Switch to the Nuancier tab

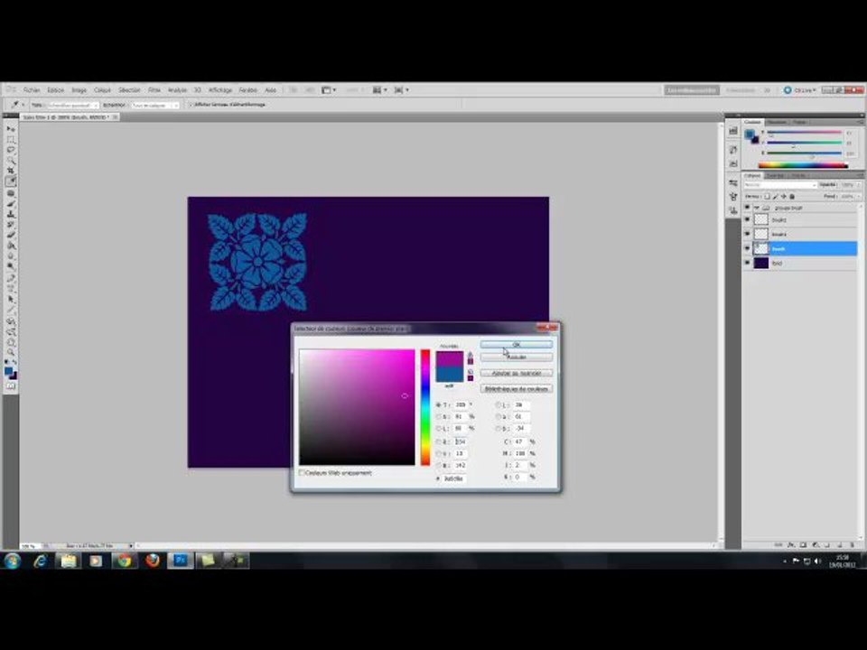[x=777, y=122]
